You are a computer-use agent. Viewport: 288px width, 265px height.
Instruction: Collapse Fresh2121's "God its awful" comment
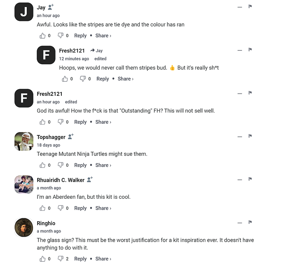[240, 93]
